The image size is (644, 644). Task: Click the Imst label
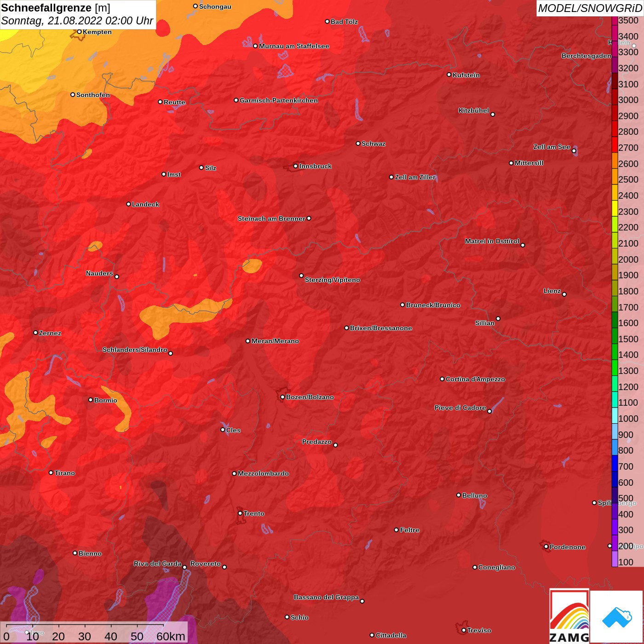pyautogui.click(x=174, y=174)
